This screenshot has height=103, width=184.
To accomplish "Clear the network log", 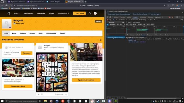I will point(110,20).
